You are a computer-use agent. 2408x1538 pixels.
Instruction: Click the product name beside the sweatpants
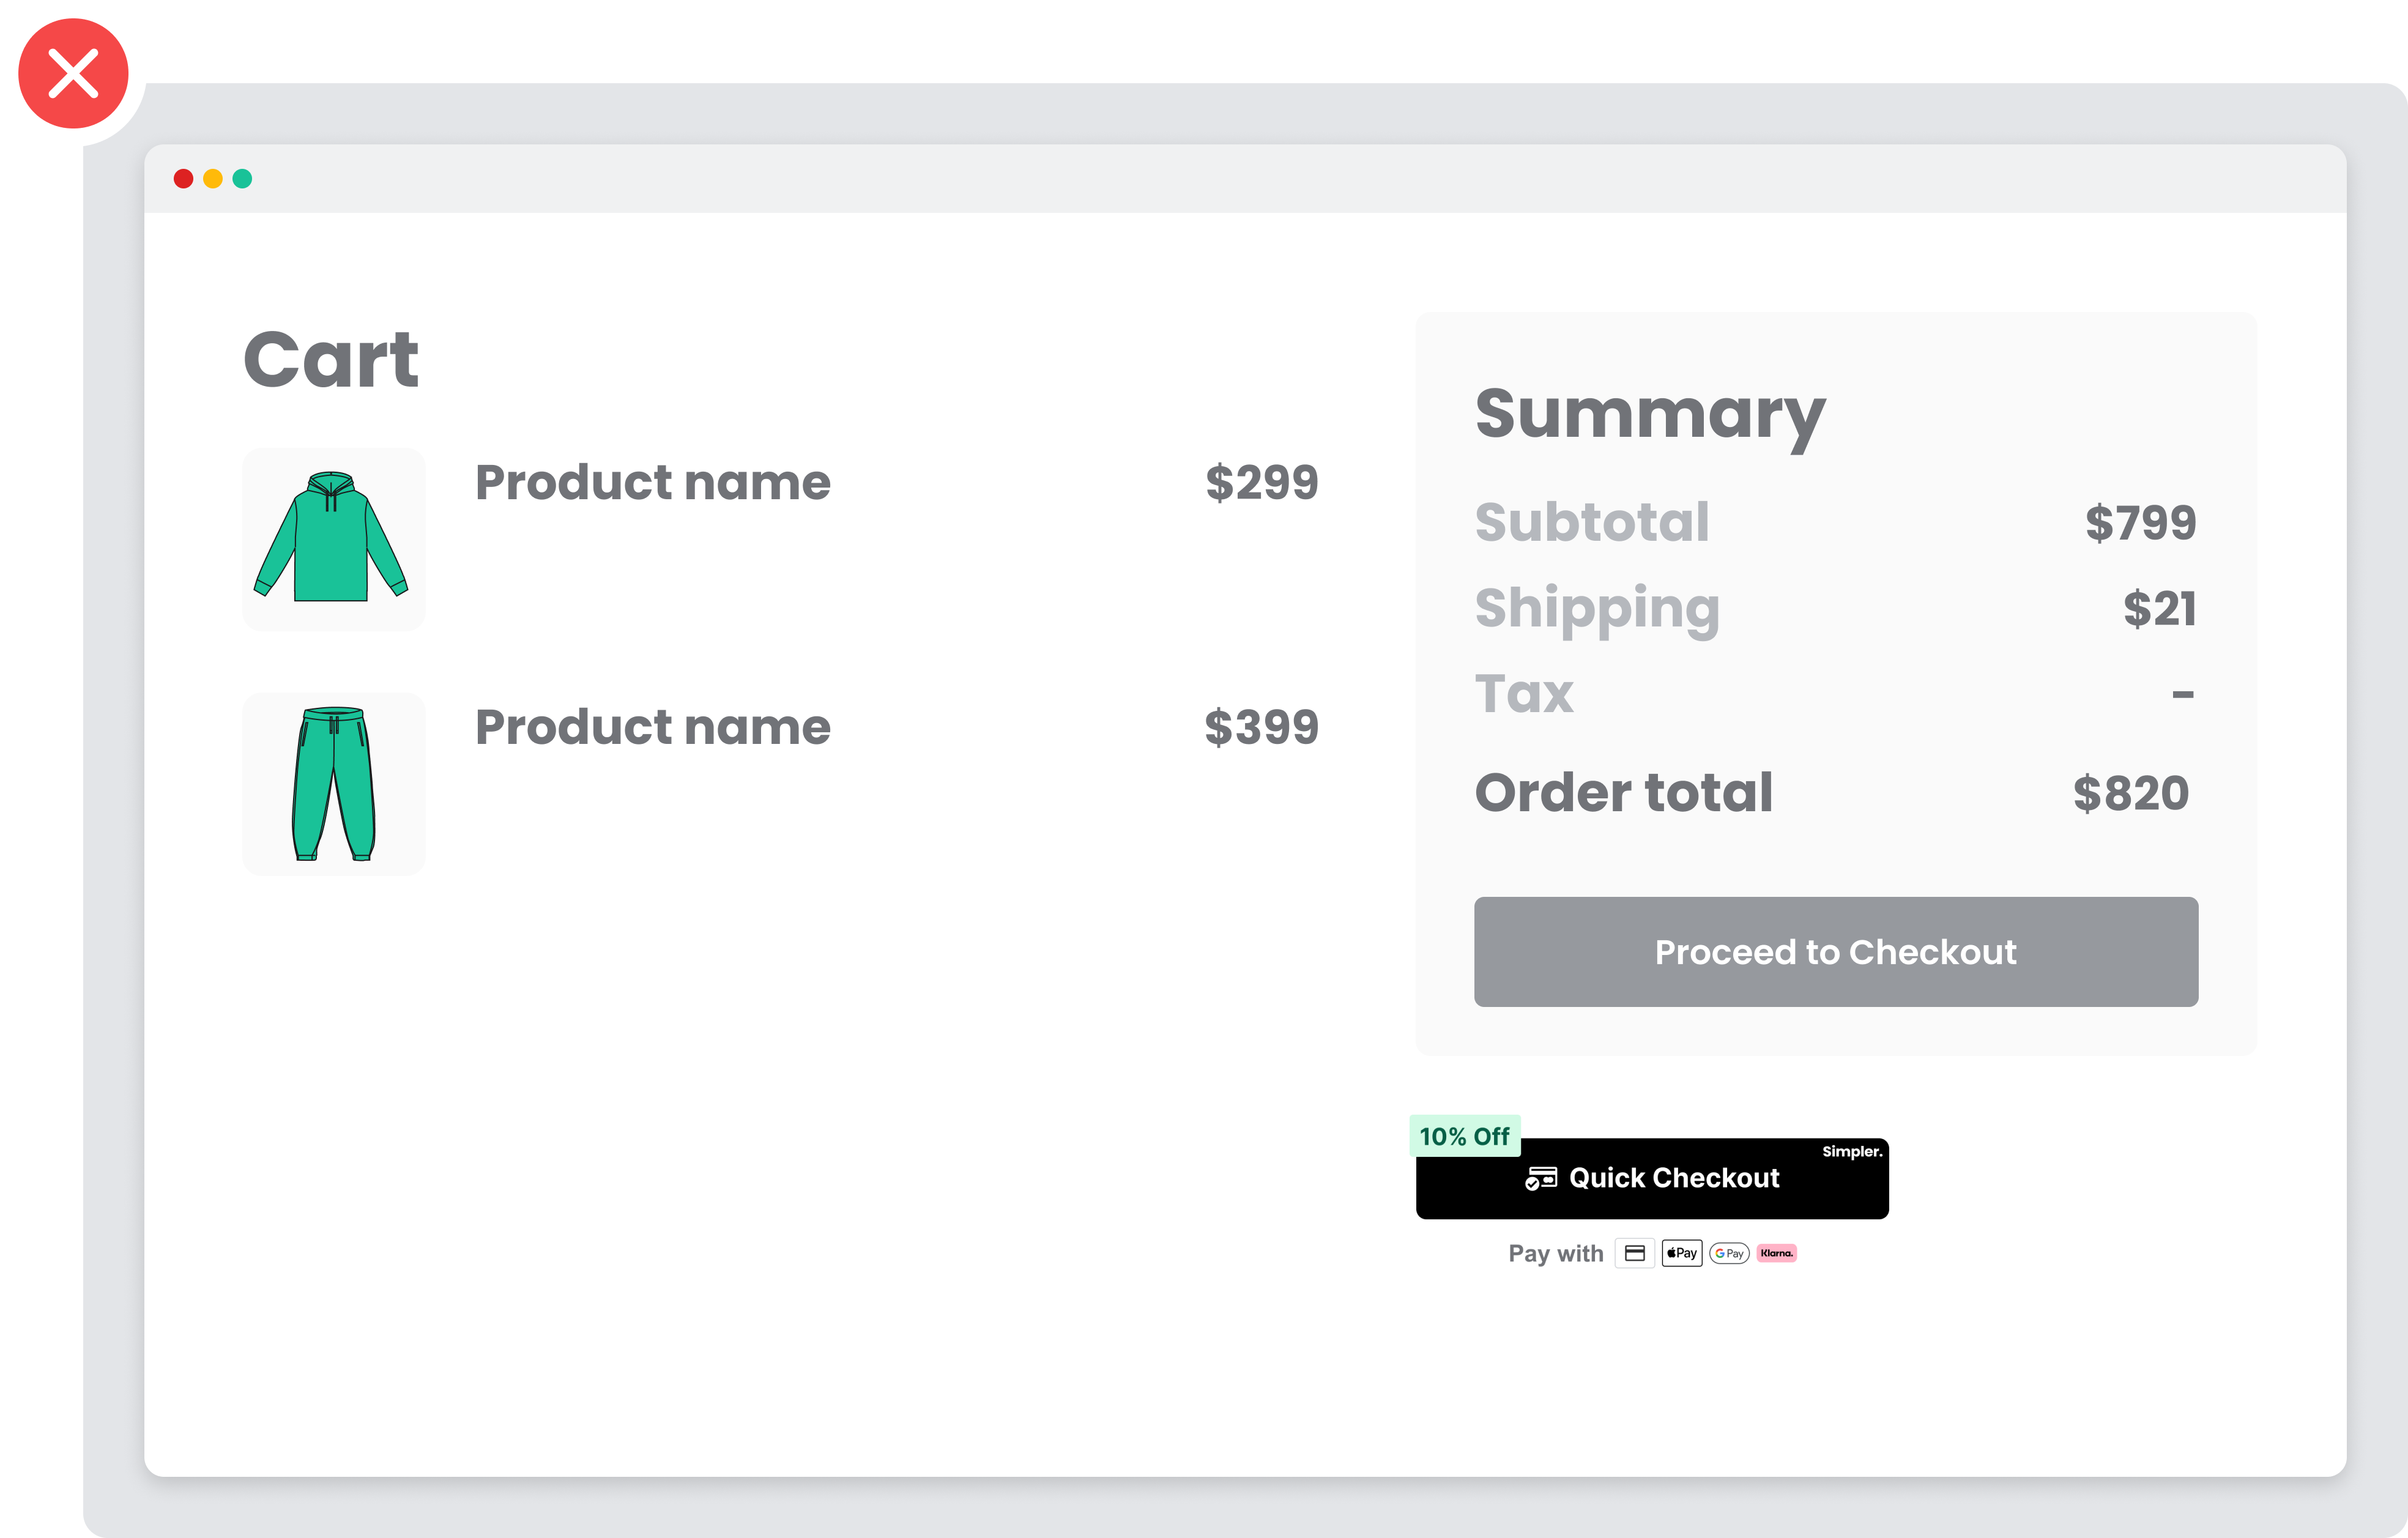[x=652, y=727]
